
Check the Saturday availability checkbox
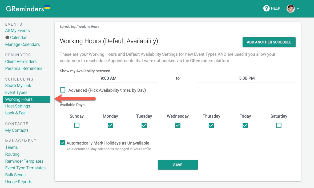point(279,125)
